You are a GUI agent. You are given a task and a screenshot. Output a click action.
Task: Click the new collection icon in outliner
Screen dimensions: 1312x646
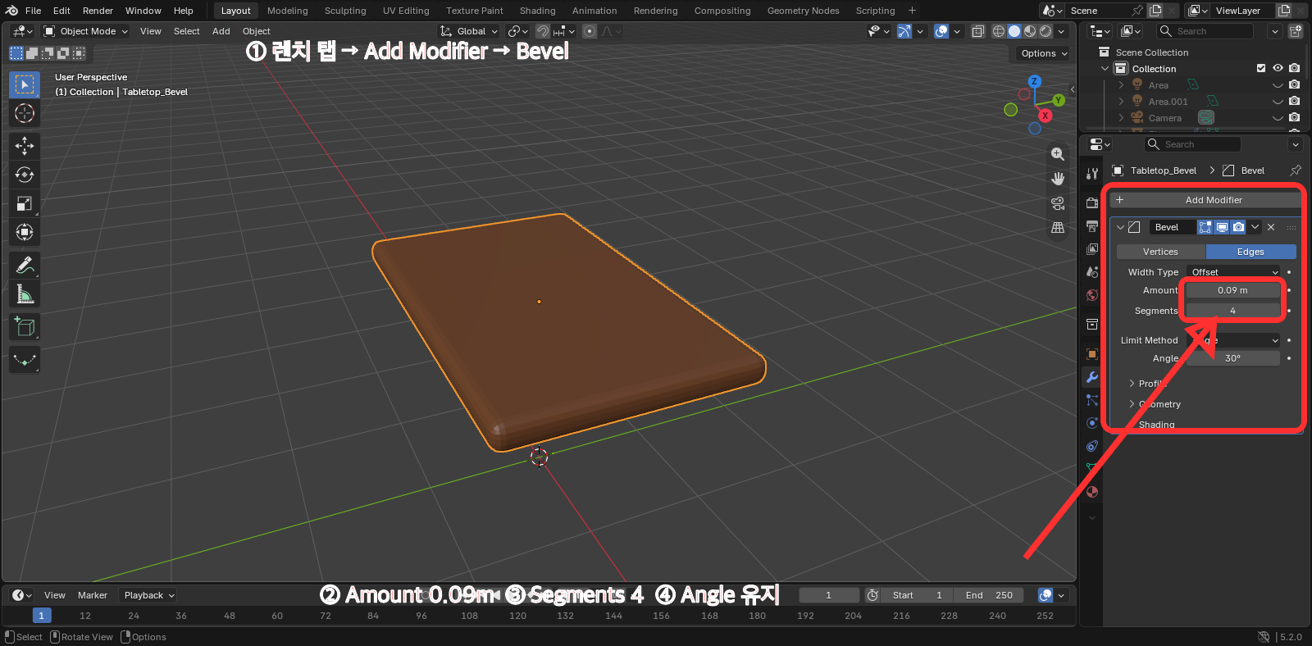click(x=1296, y=31)
